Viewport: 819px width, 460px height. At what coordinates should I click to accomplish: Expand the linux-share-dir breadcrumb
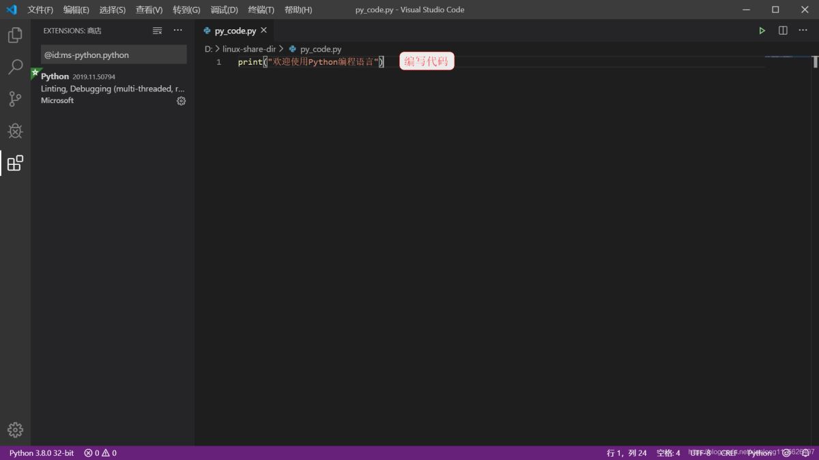(x=249, y=48)
